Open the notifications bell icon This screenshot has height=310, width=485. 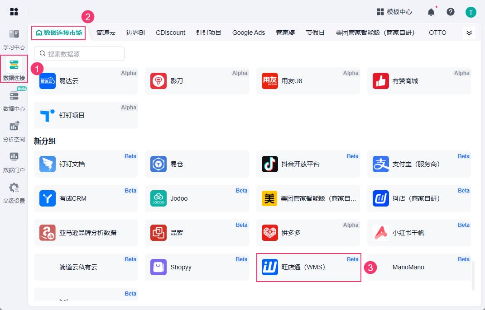tap(431, 12)
